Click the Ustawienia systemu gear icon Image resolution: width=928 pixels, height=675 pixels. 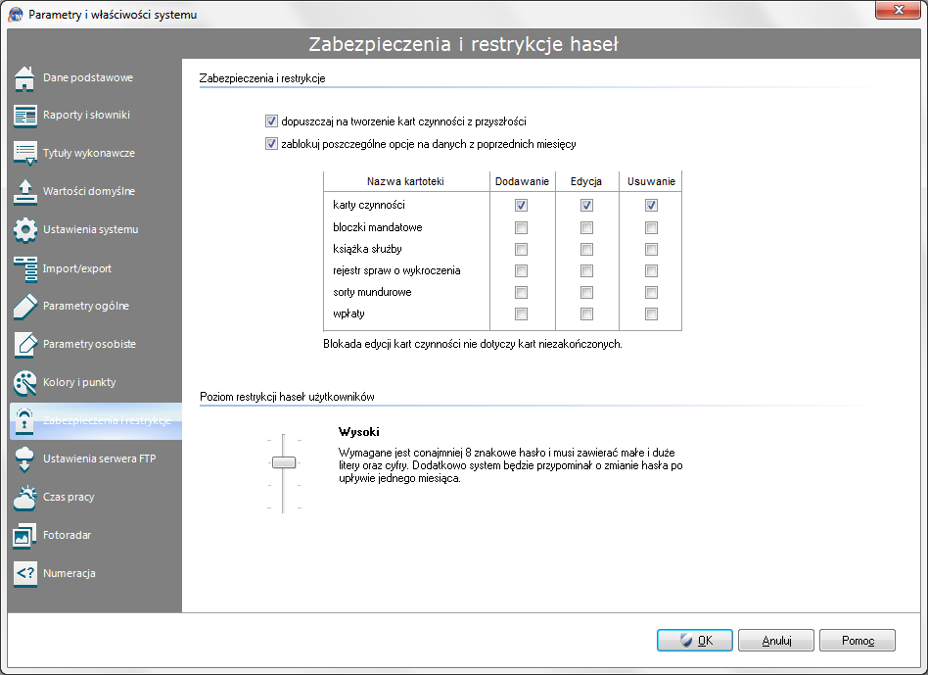tap(25, 231)
